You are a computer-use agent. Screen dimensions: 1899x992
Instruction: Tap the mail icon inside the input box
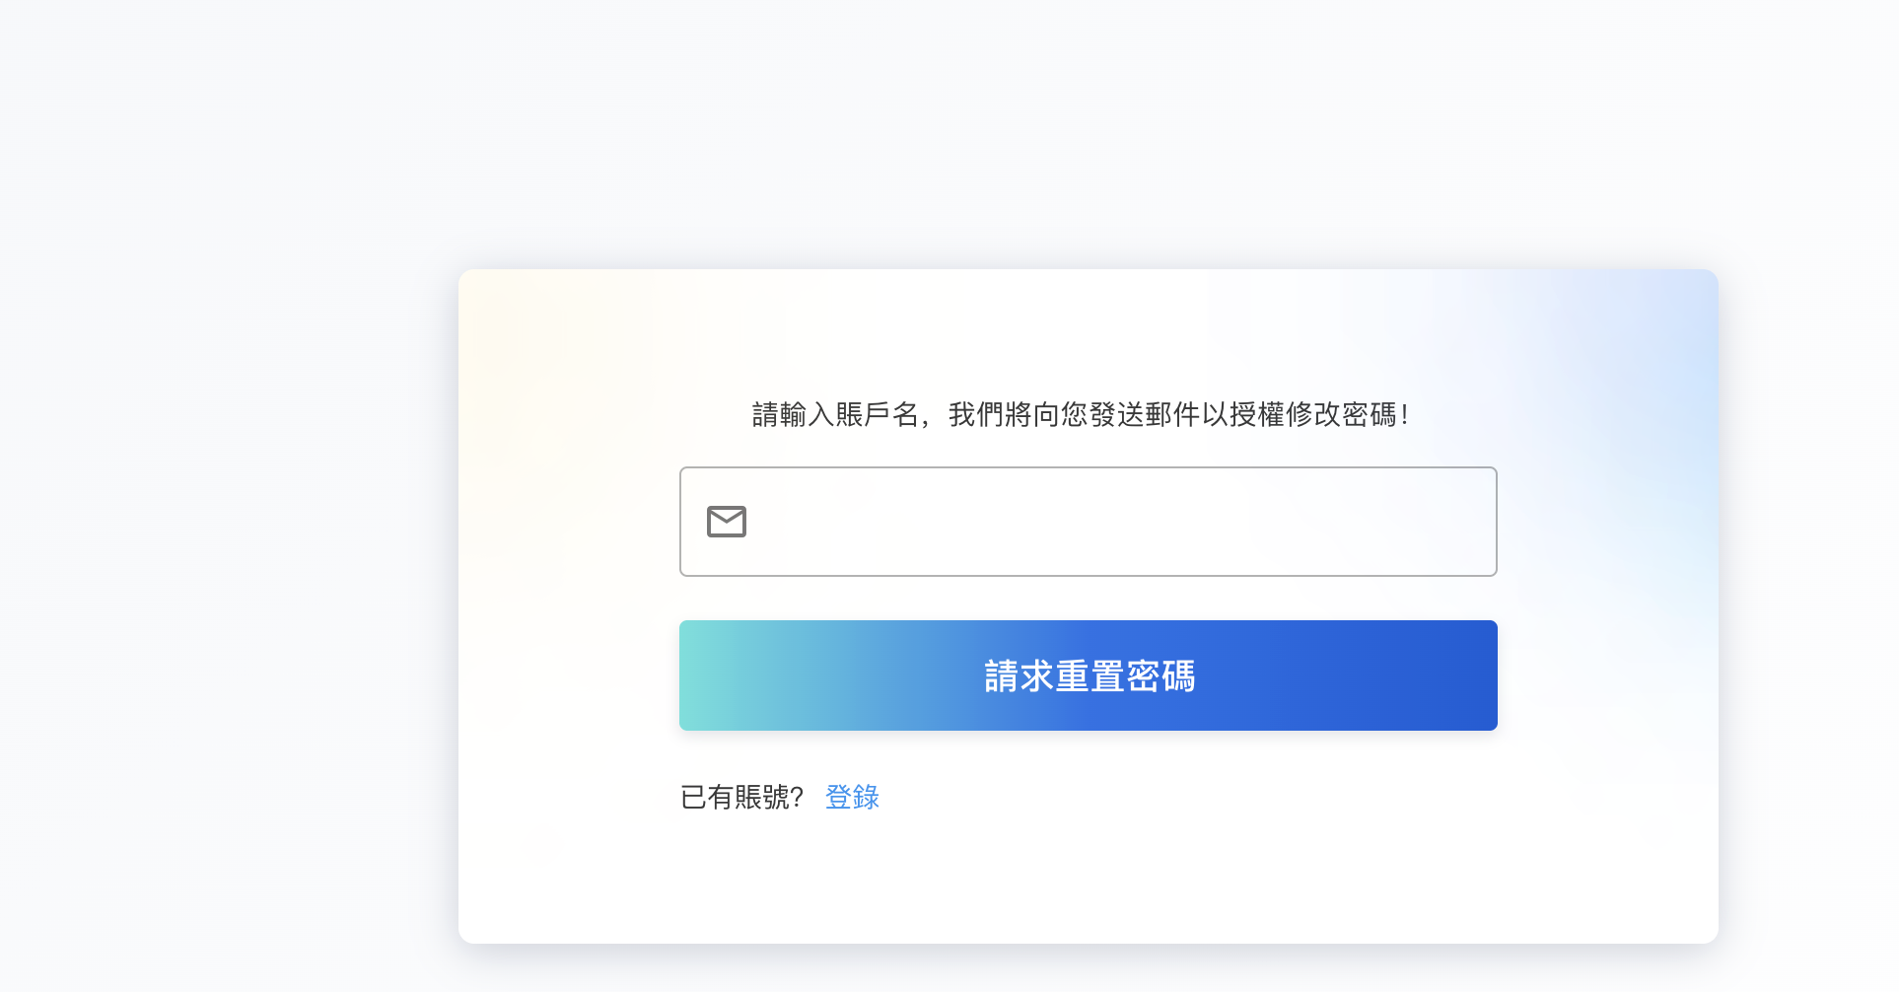[x=727, y=522]
